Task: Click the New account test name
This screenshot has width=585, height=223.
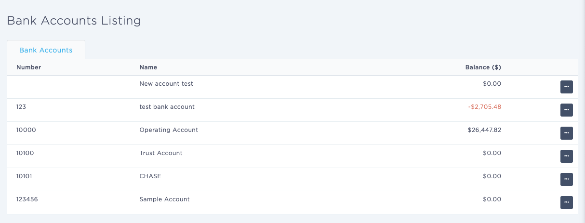Action: click(x=166, y=84)
